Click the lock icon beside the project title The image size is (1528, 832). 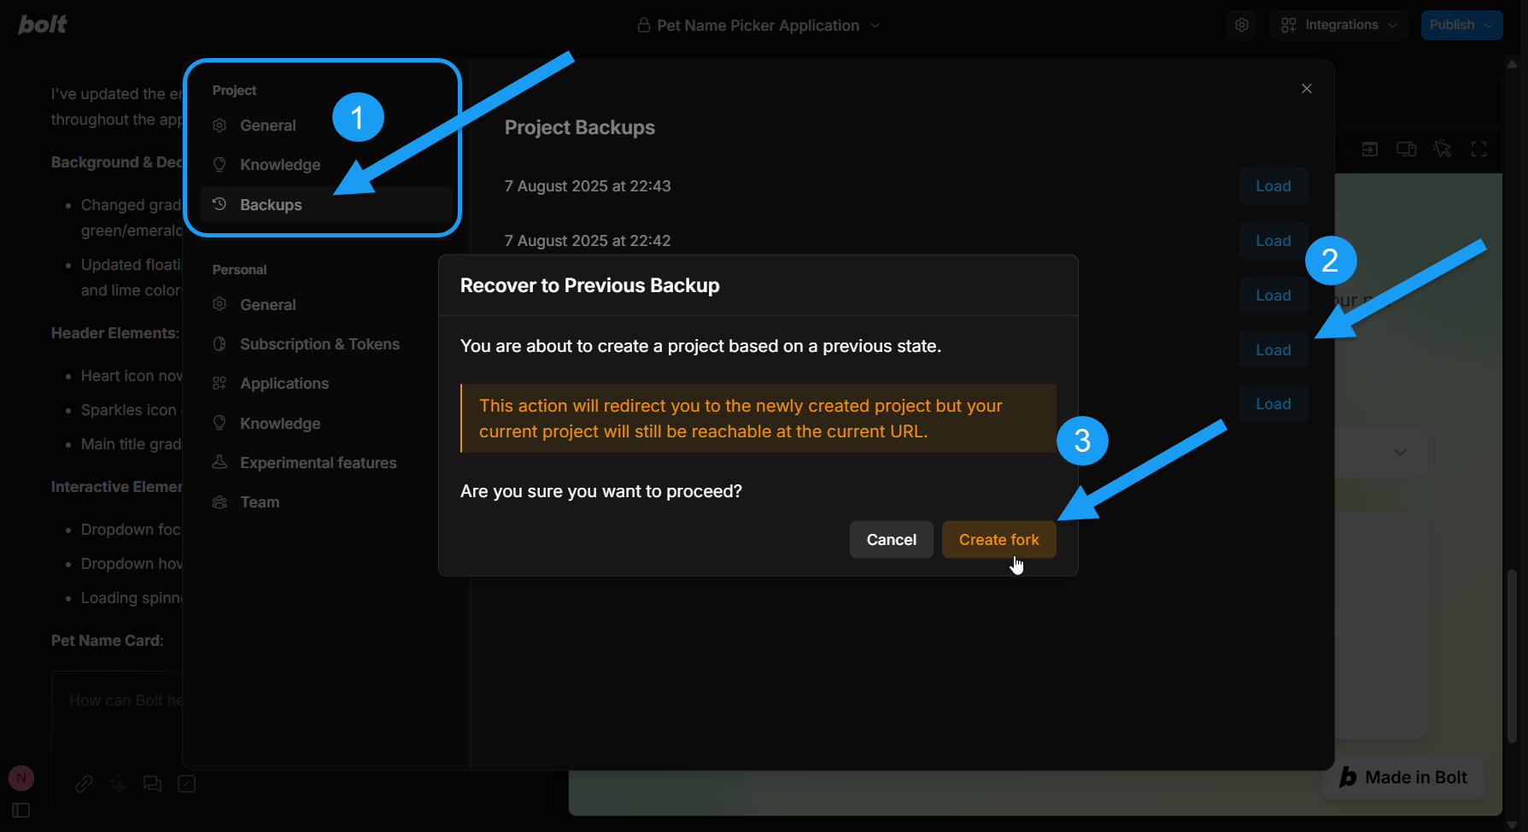[x=644, y=26]
